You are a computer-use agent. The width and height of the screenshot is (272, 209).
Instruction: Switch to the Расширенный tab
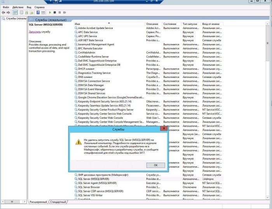pos(38,202)
